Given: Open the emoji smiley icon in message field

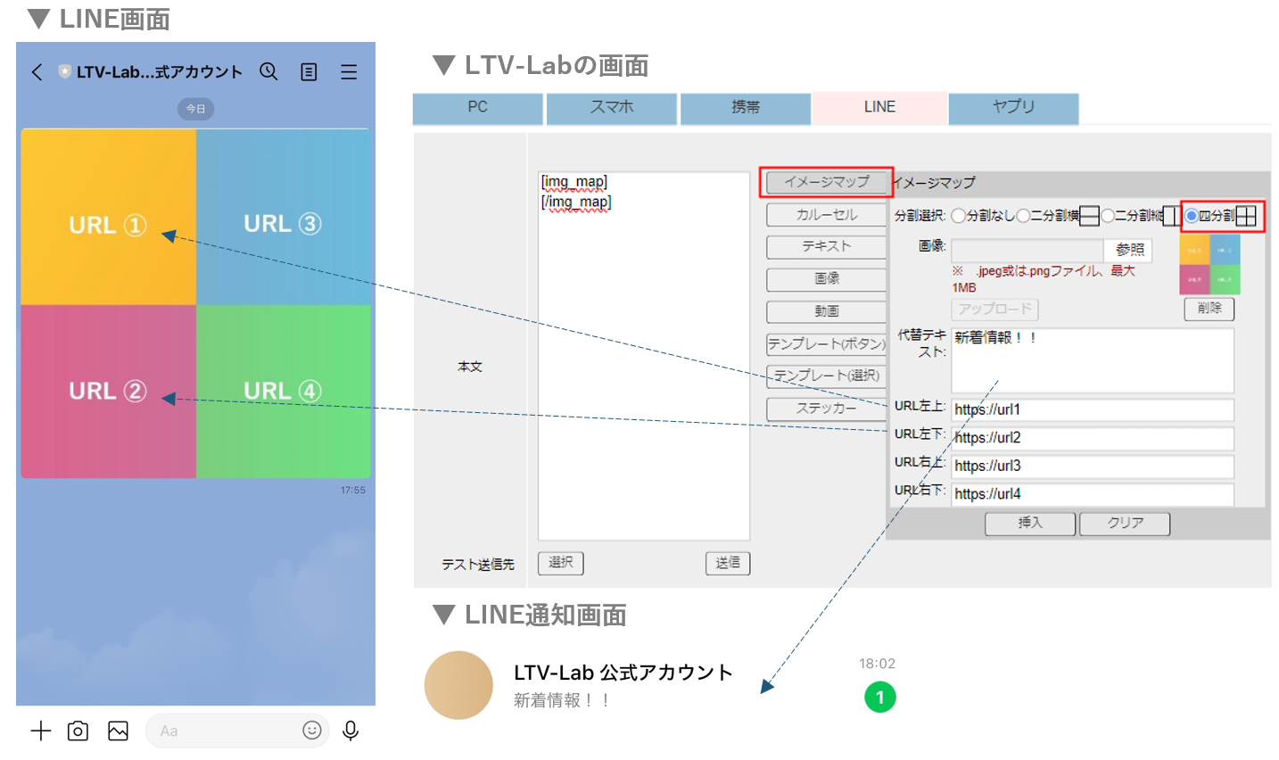Looking at the screenshot, I should (312, 731).
